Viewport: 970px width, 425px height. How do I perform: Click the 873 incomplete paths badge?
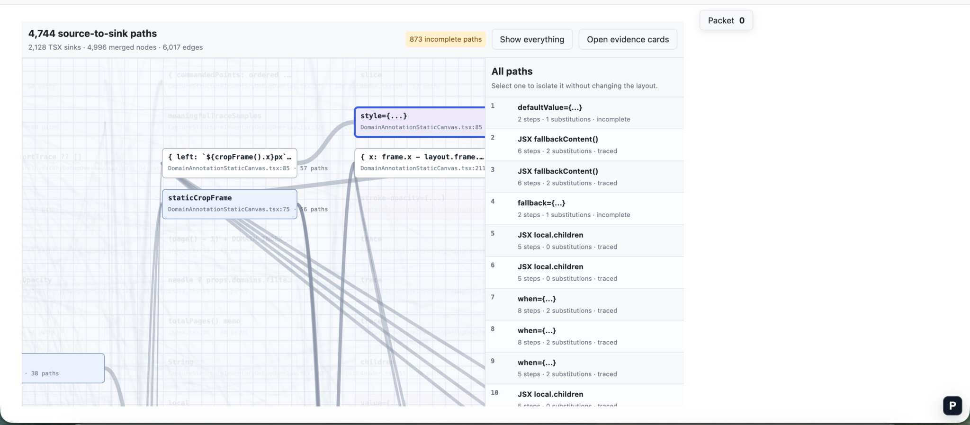tap(446, 39)
